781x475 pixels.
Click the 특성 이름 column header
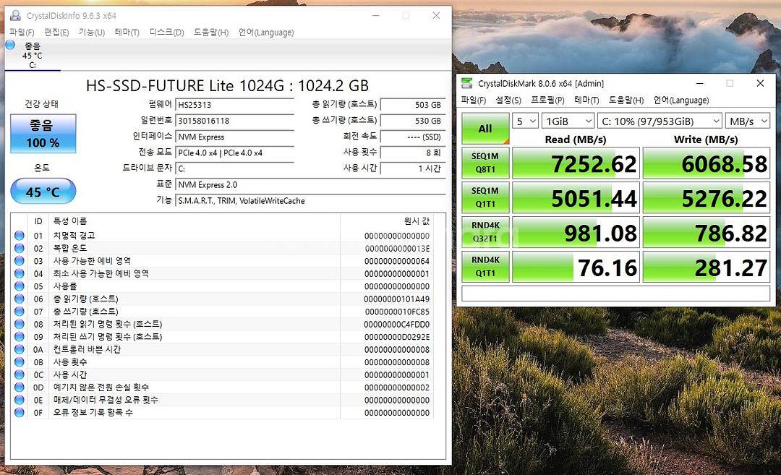click(x=195, y=221)
